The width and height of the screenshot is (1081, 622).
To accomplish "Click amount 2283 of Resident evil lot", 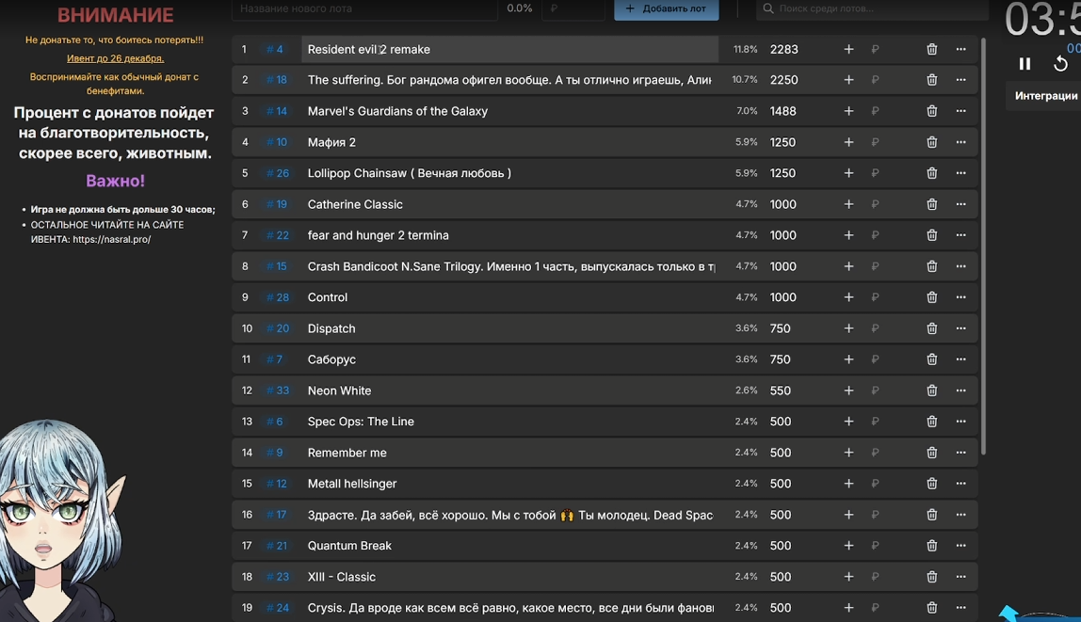I will click(783, 49).
